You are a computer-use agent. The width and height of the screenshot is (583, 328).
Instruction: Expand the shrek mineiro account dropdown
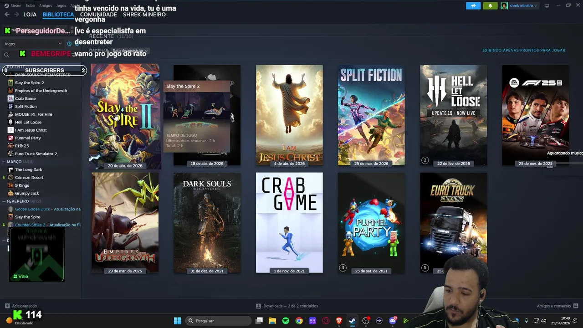coord(519,5)
